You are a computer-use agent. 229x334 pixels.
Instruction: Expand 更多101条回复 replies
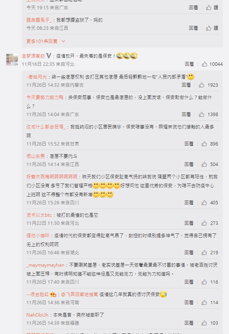tap(42, 41)
